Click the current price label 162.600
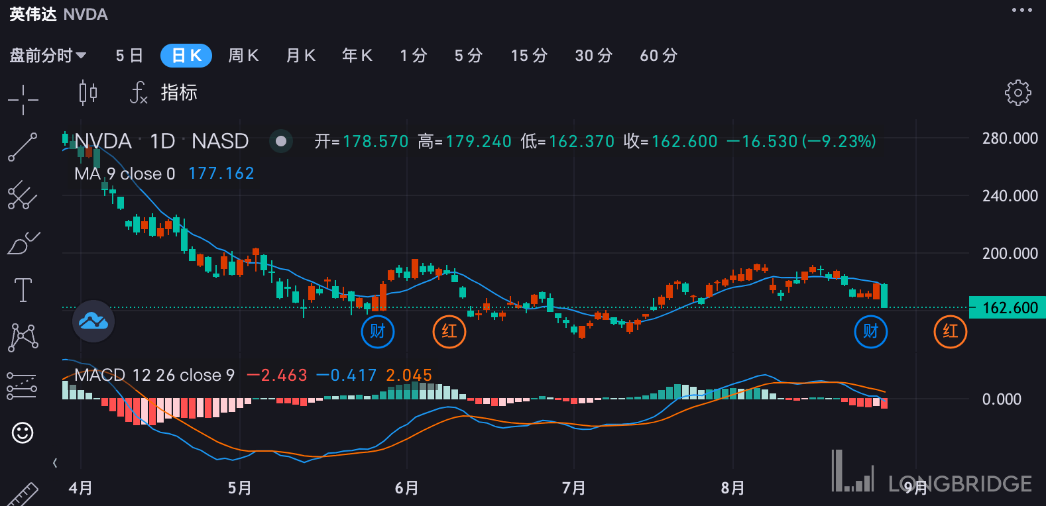The image size is (1046, 506). pos(1008,308)
